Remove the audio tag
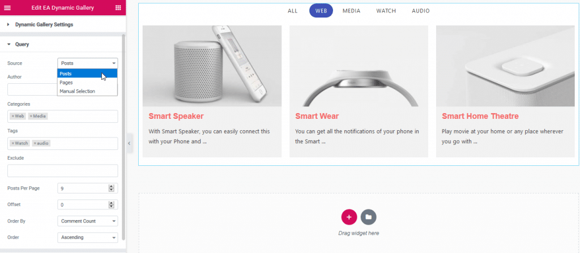Screen dimensions: 580x253 click(35, 143)
